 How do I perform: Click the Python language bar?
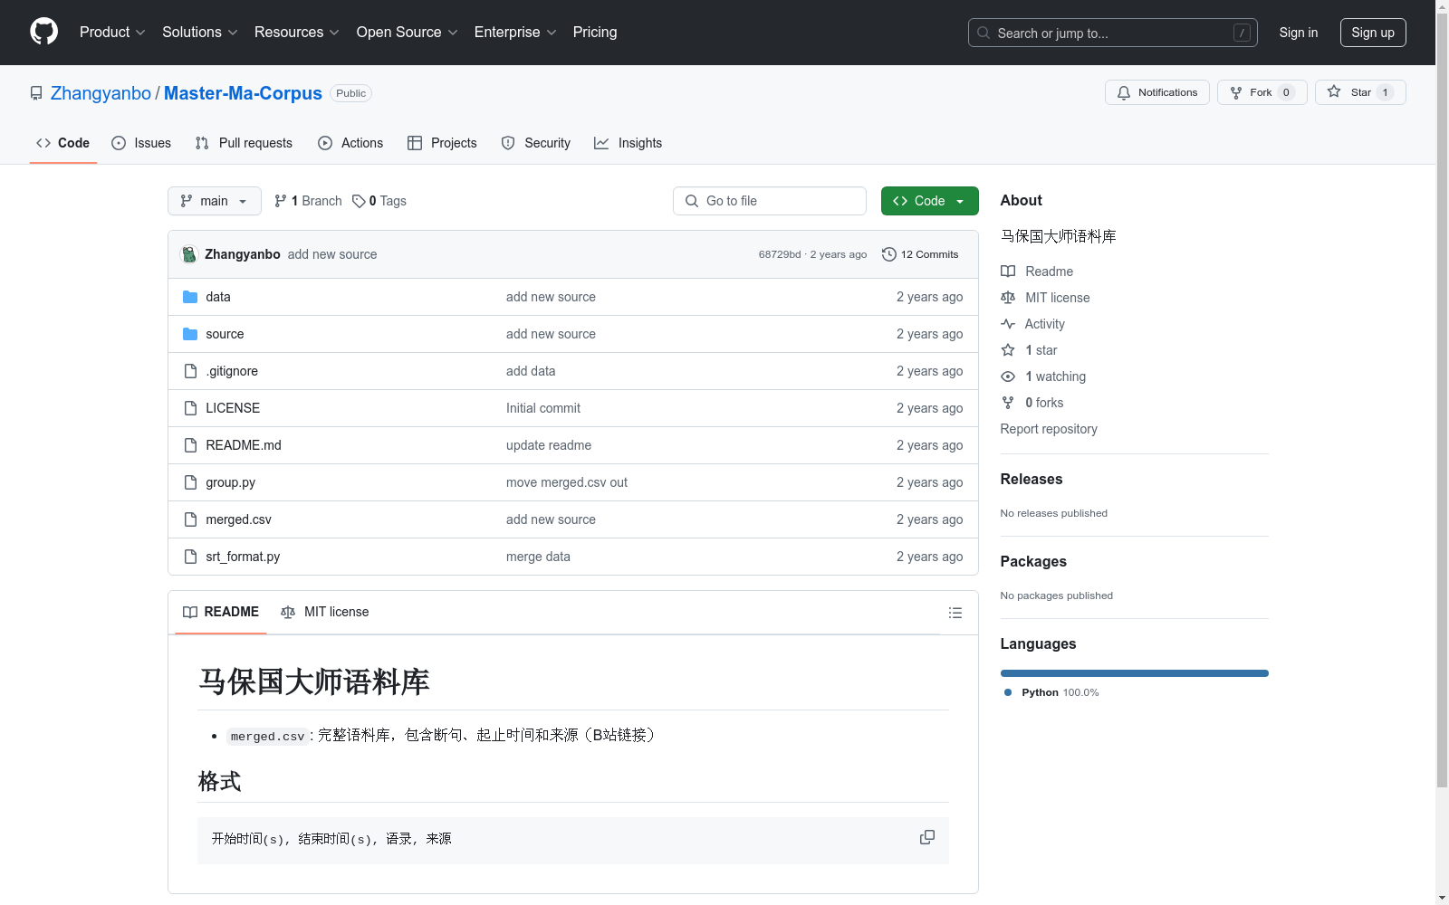tap(1135, 673)
